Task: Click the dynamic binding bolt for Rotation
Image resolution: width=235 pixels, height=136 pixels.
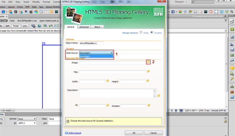Action: coord(149,105)
